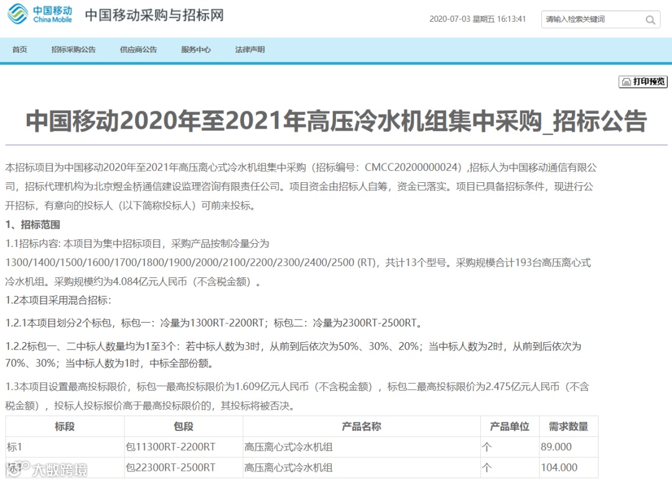Click the China Mobile logo
Viewport: 672px width, 482px height.
[x=40, y=14]
